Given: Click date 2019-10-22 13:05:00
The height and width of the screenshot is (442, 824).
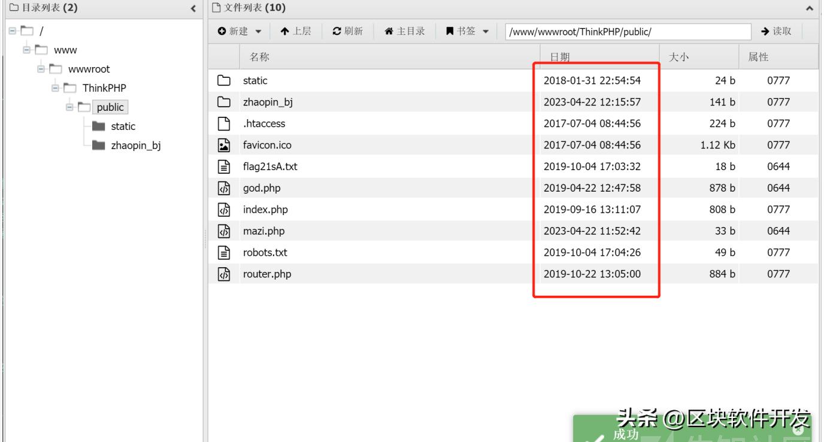Looking at the screenshot, I should point(592,274).
